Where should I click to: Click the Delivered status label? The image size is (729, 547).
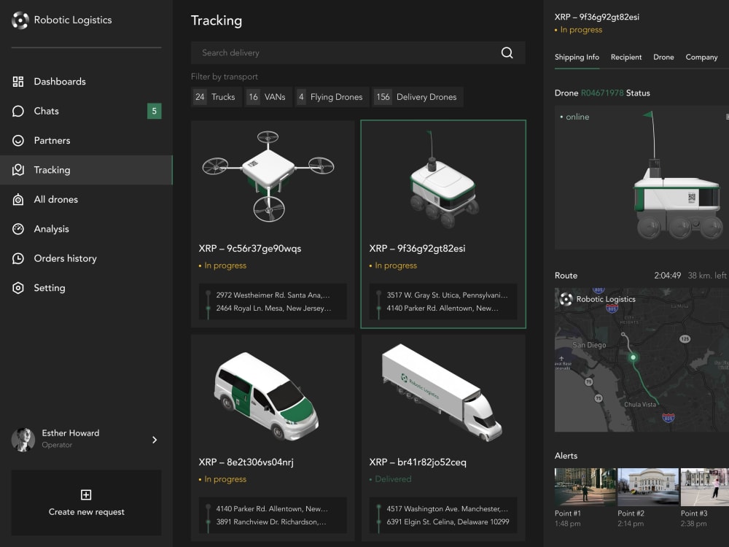tap(393, 479)
